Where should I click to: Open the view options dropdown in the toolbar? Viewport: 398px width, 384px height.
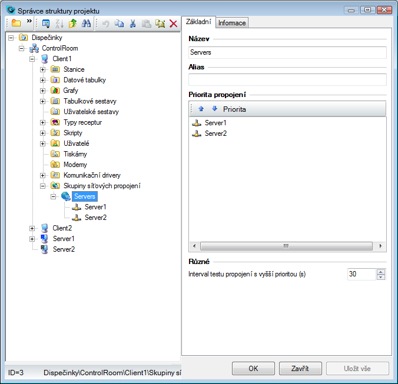(x=47, y=24)
